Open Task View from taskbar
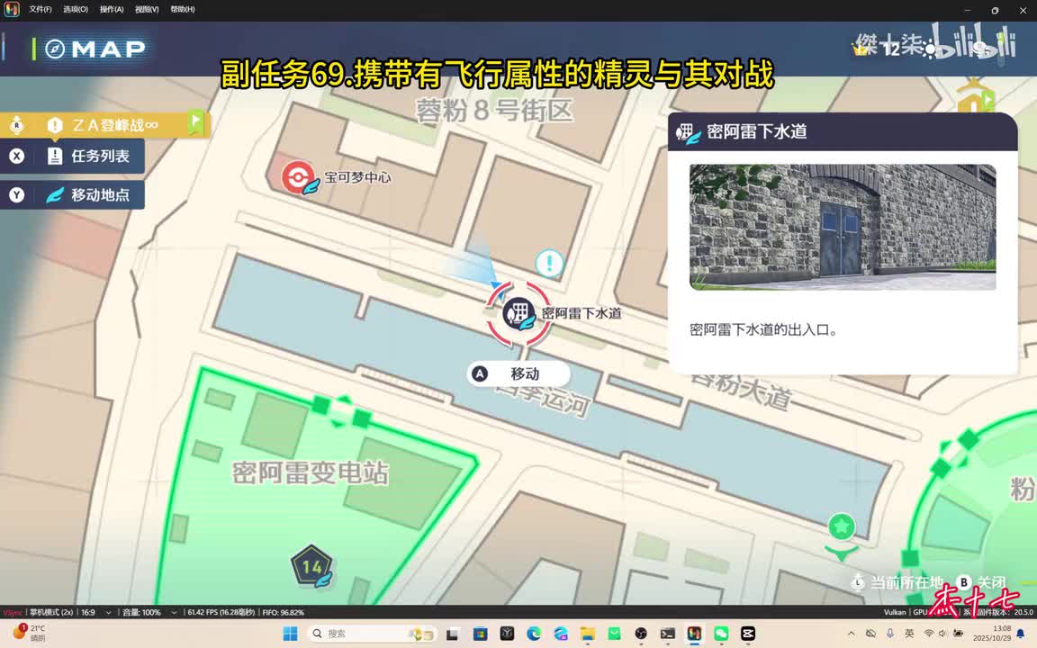Image resolution: width=1037 pixels, height=648 pixels. point(453,634)
